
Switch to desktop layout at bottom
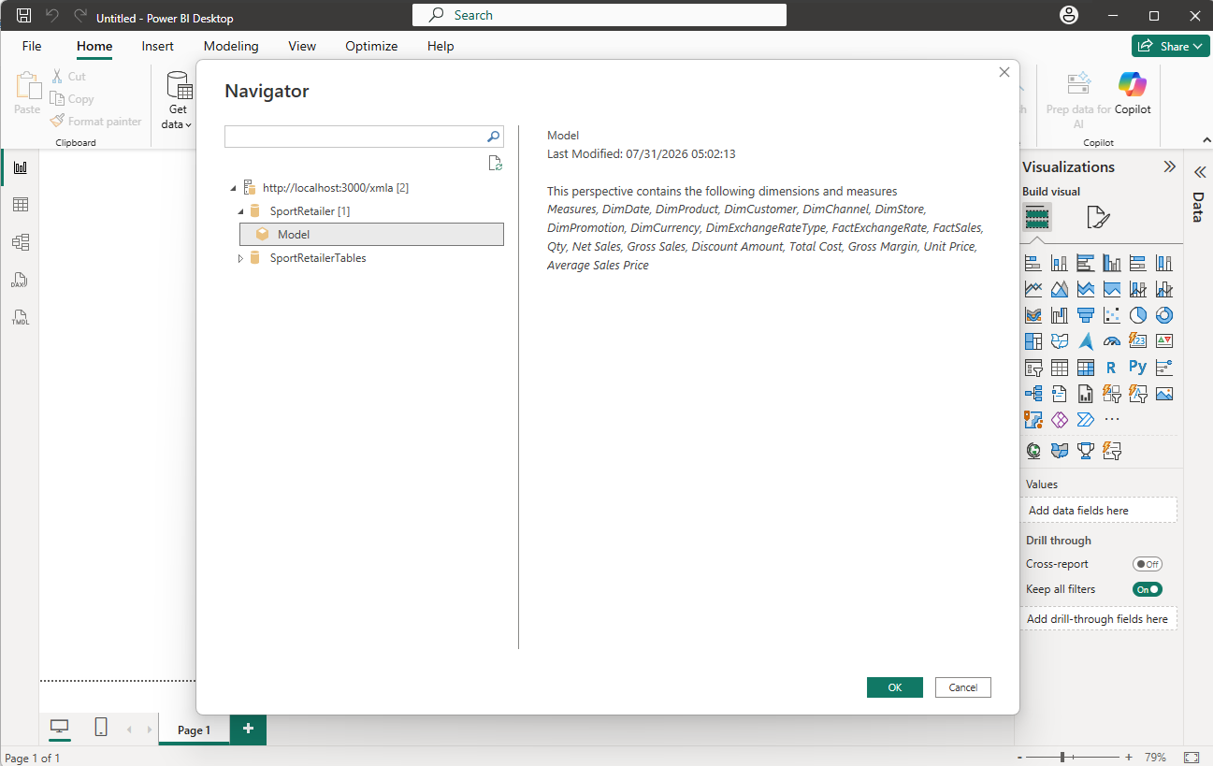tap(59, 729)
